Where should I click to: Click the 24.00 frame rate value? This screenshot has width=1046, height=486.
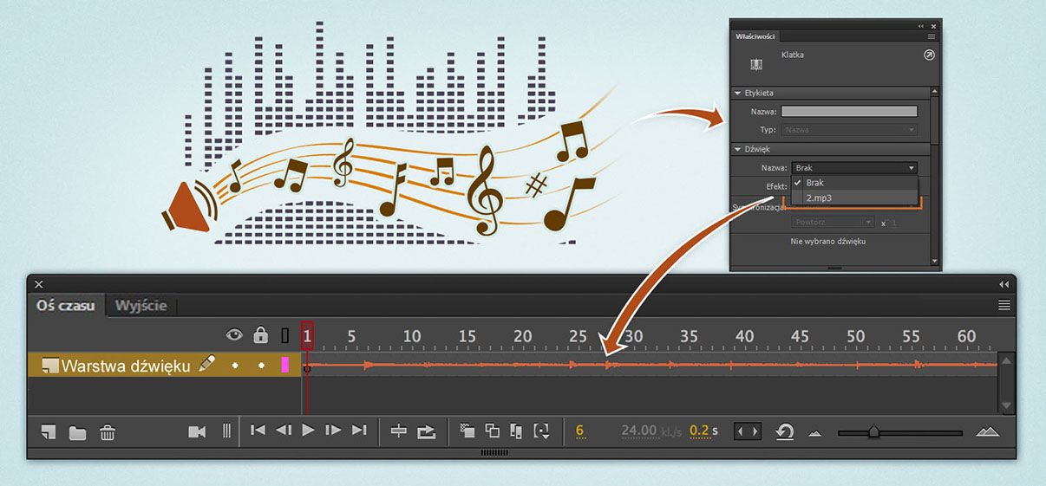[x=639, y=431]
